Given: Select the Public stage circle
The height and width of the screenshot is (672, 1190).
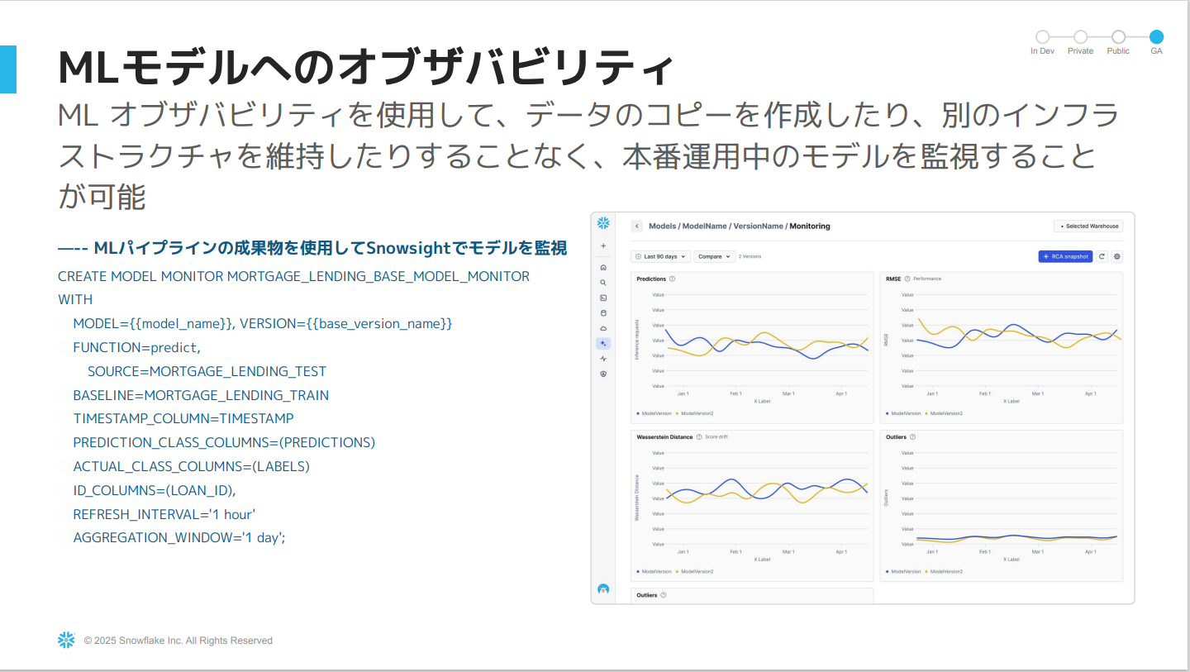Looking at the screenshot, I should click(1118, 37).
